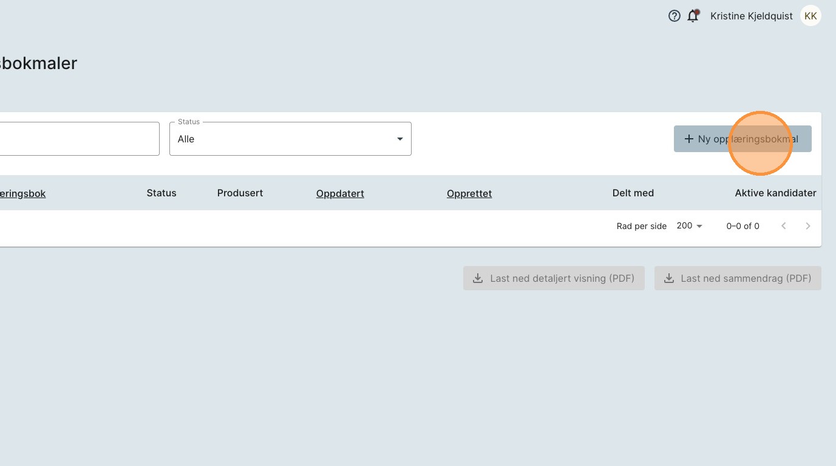Click the download icon for sammendrag PDF

(668, 278)
